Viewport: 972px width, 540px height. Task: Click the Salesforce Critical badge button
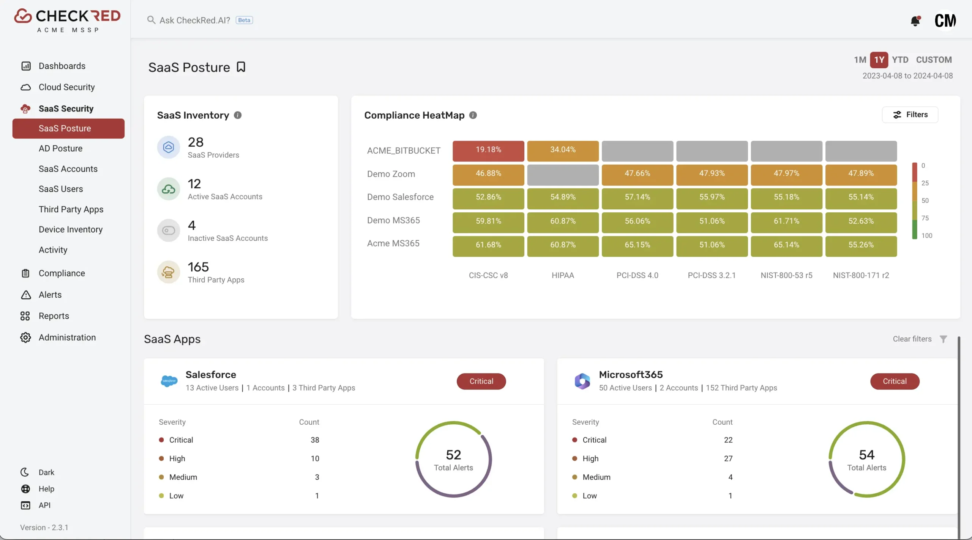[481, 381]
